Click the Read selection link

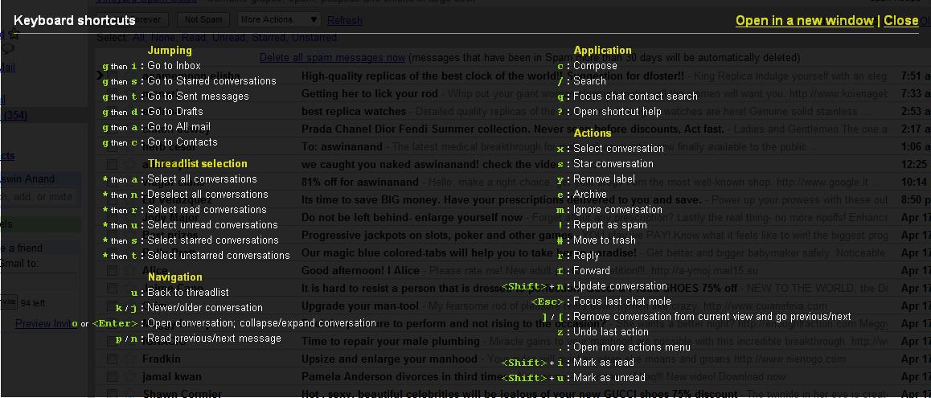point(194,38)
